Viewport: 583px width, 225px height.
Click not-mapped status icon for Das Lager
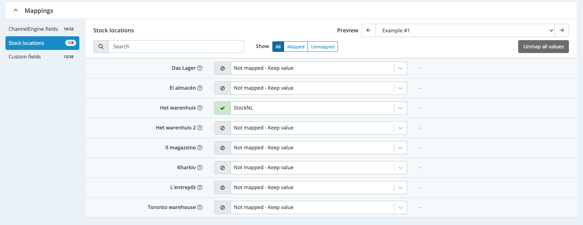(x=223, y=68)
